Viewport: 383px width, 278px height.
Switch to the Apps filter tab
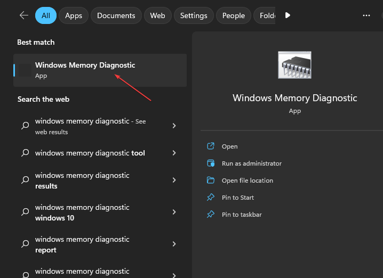pyautogui.click(x=74, y=15)
